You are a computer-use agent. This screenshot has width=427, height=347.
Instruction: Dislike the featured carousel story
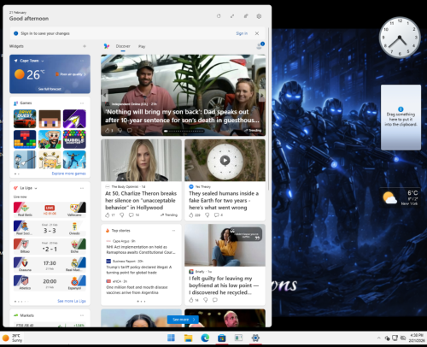tap(120, 131)
